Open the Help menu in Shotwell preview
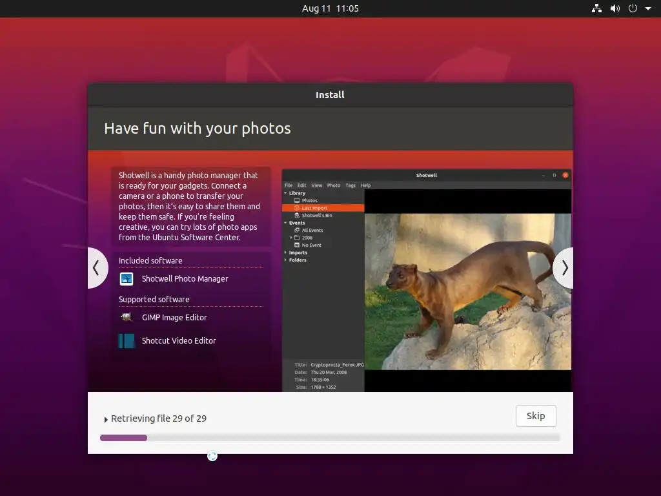Viewport: 661px width, 496px height. tap(365, 185)
